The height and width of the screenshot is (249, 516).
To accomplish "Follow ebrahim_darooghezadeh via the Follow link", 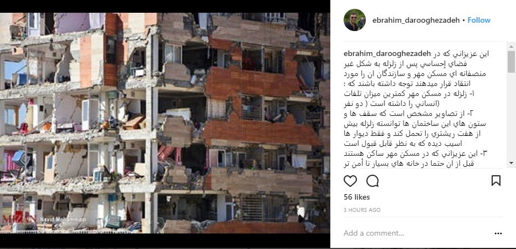I will pos(479,20).
